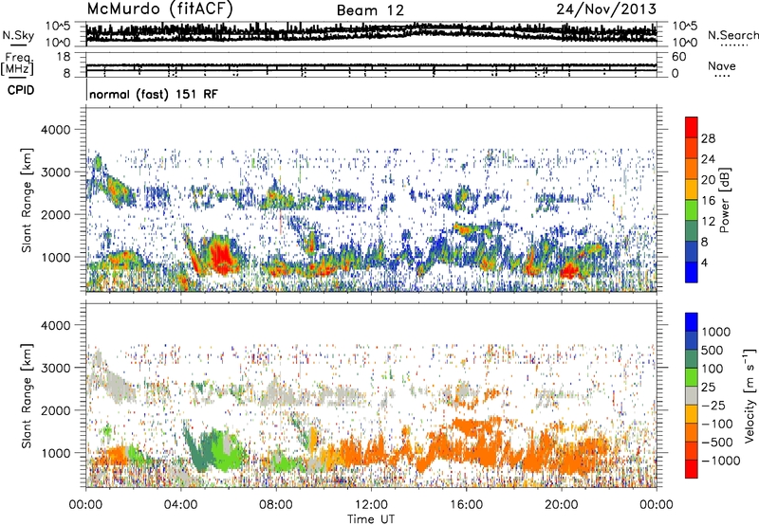Click the 28 value on the power scale
The width and height of the screenshot is (759, 525).
[x=708, y=138]
